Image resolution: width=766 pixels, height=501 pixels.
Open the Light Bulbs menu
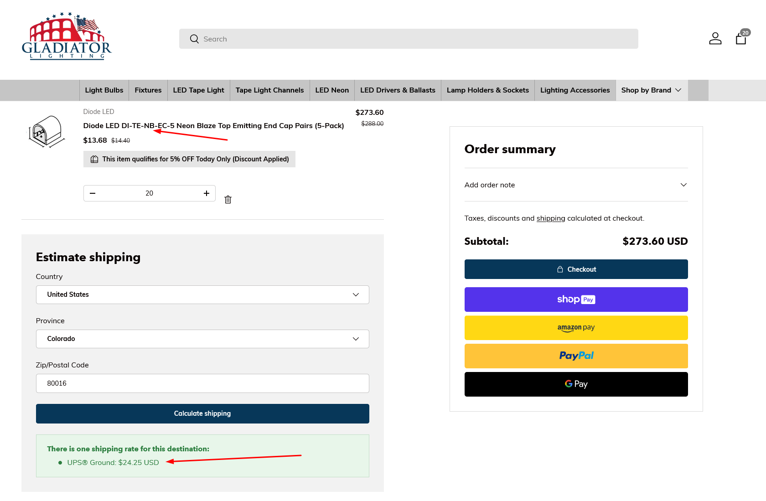pos(104,90)
